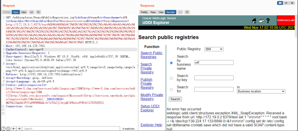The image size is (298, 131).
Task: Click Referer header line in request
Action: [44, 74]
